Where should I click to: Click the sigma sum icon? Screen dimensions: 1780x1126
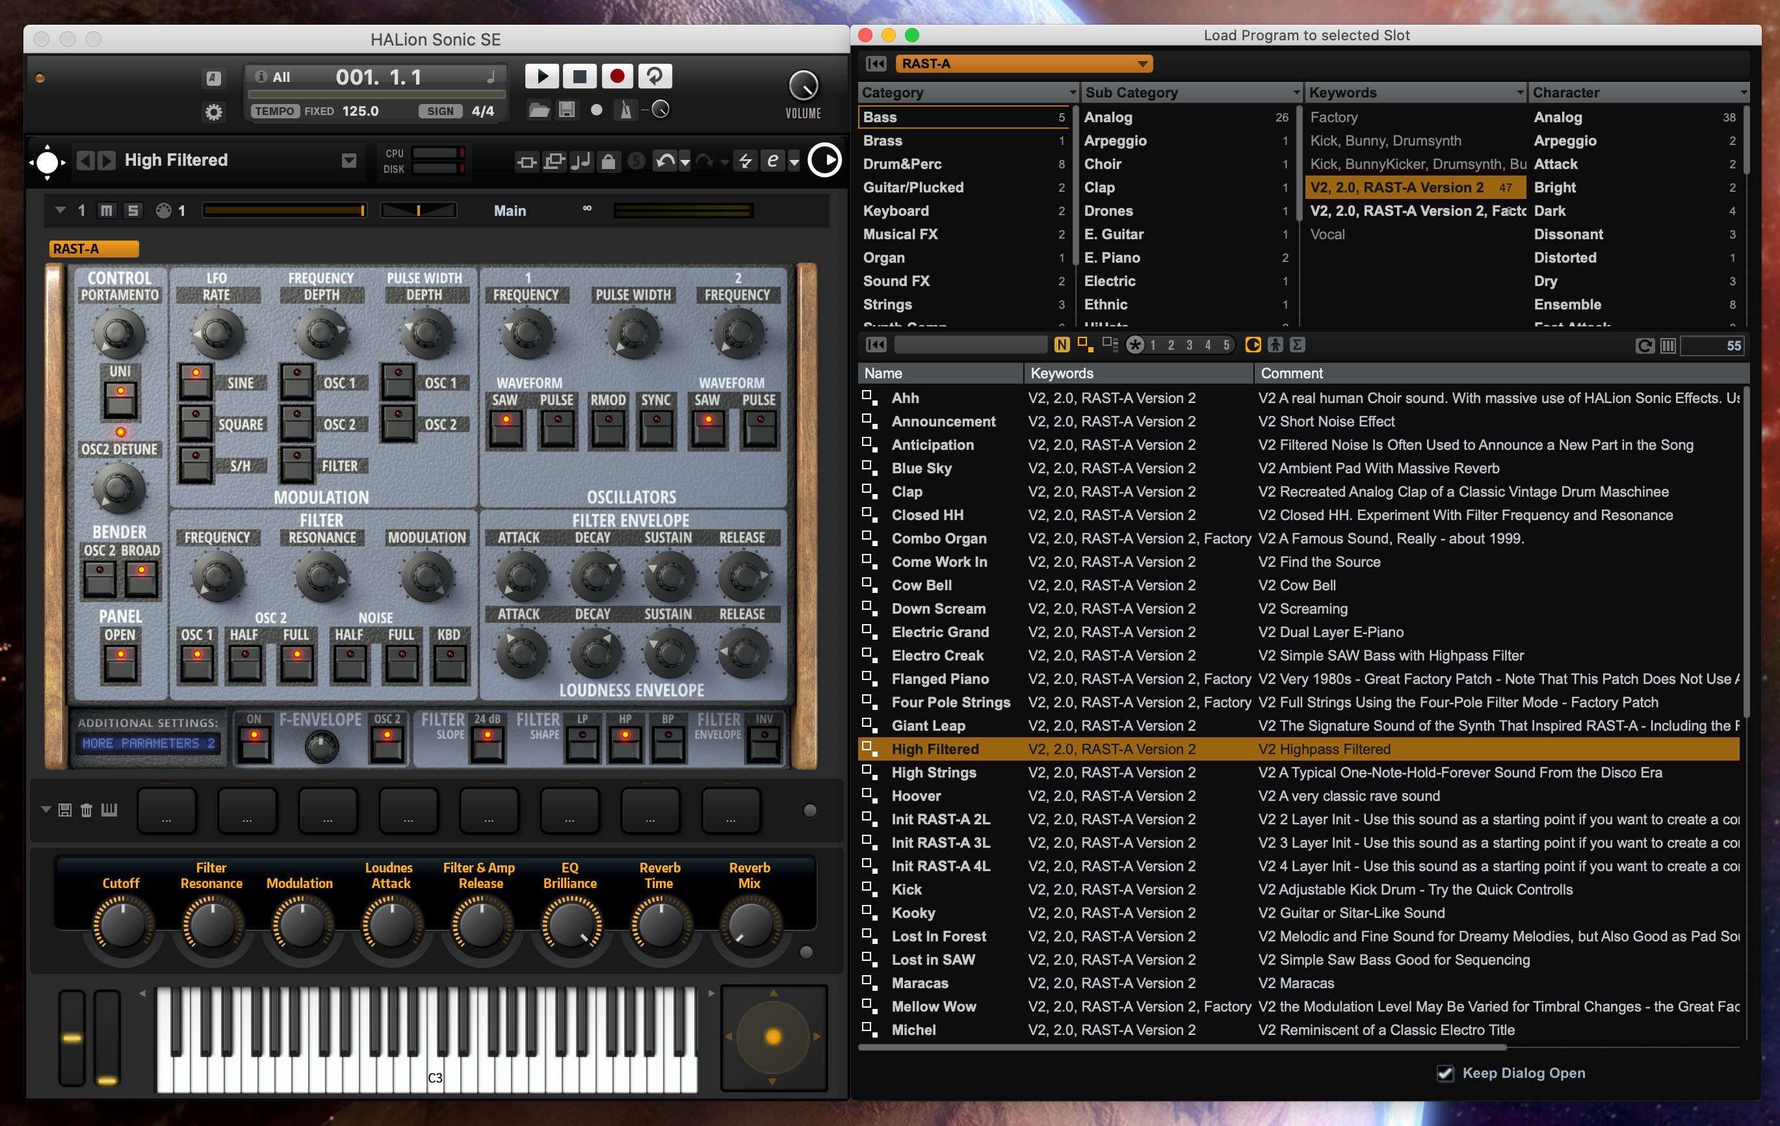click(1298, 345)
